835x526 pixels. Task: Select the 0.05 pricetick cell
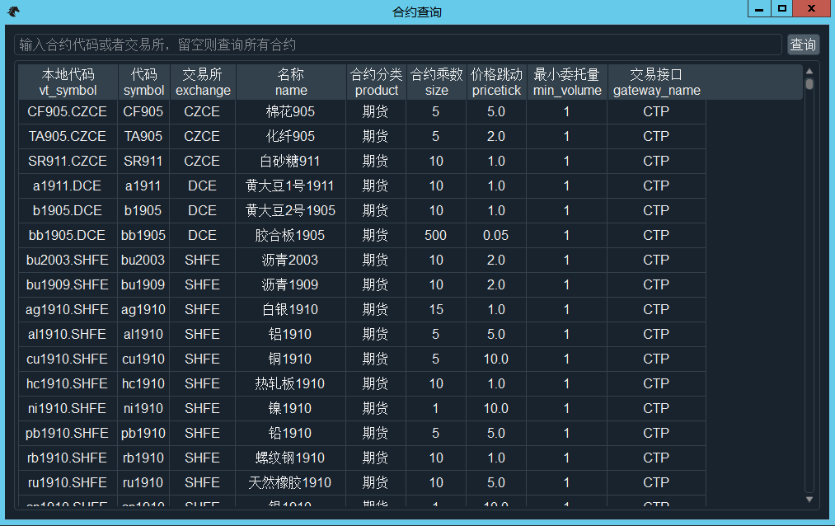coord(496,235)
